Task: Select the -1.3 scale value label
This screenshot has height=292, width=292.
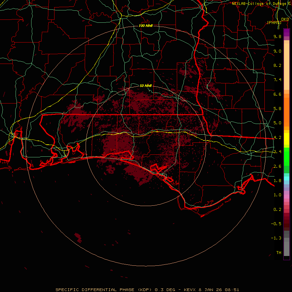Action: click(276, 238)
